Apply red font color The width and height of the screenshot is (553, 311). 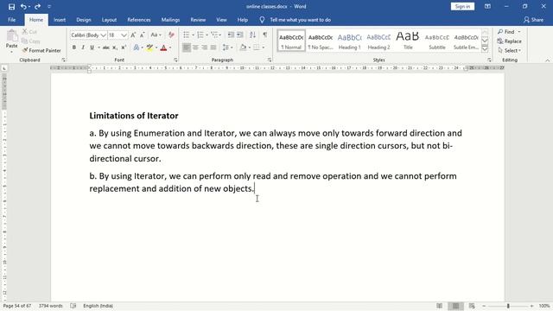(163, 48)
